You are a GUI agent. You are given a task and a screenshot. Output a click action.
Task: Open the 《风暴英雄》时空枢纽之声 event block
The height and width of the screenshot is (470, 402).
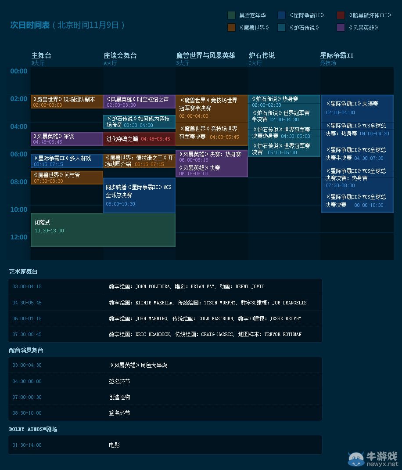point(139,101)
